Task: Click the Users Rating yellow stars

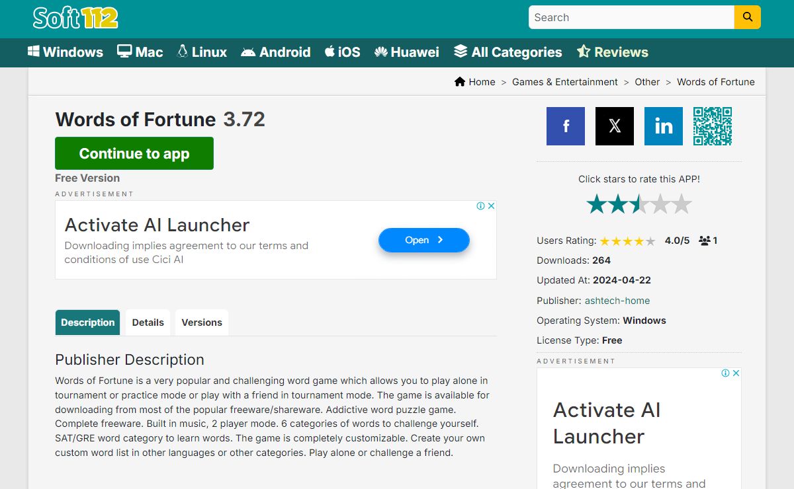Action: (x=627, y=241)
